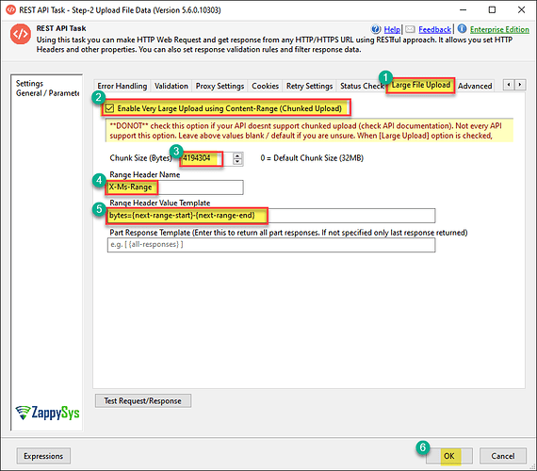Viewport: 537px width, 471px height.
Task: Open the Enterprise Edition link
Action: pos(499,29)
